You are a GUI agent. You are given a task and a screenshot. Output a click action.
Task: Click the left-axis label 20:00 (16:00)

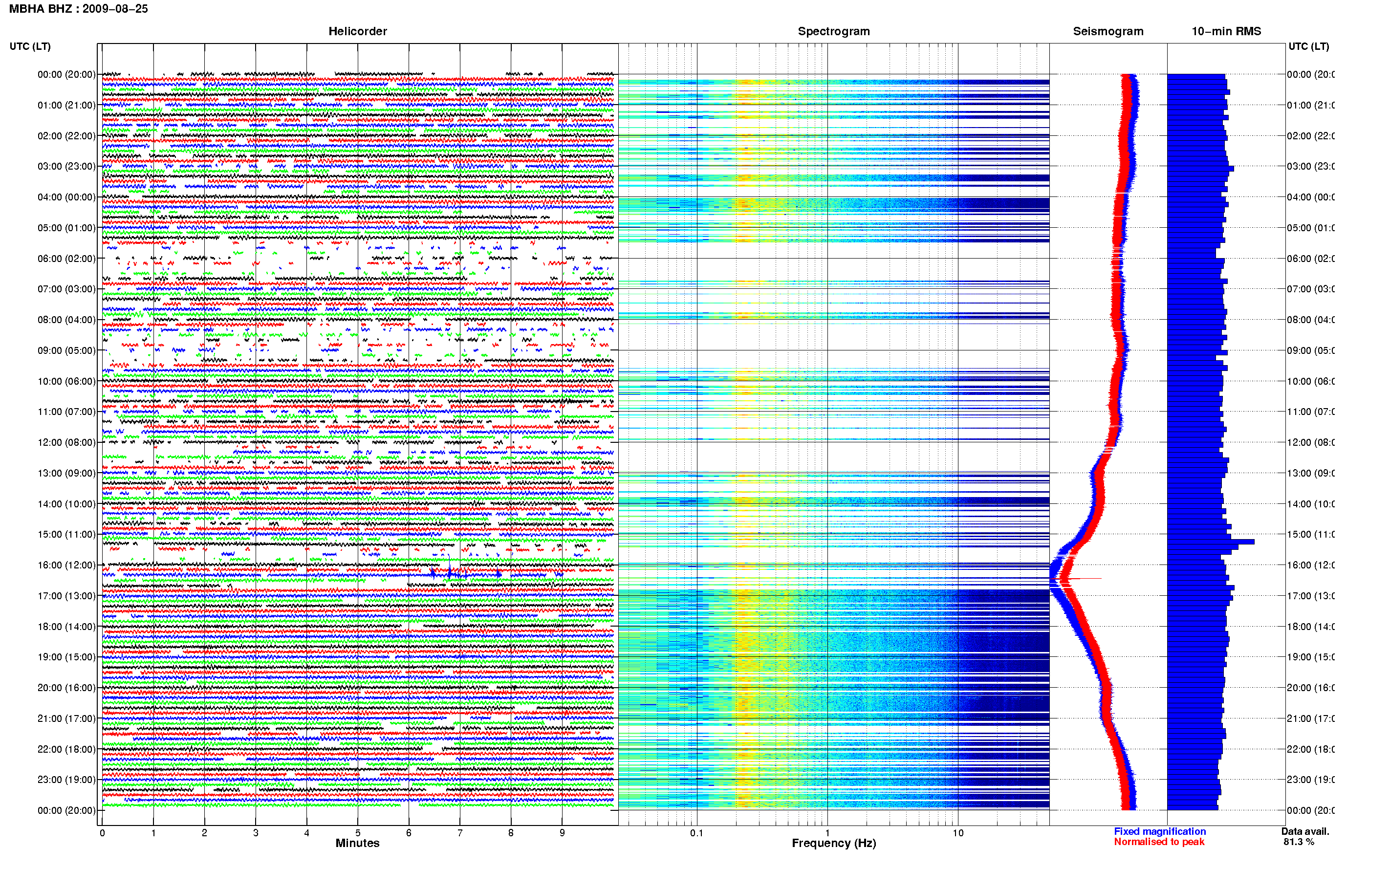click(x=66, y=687)
